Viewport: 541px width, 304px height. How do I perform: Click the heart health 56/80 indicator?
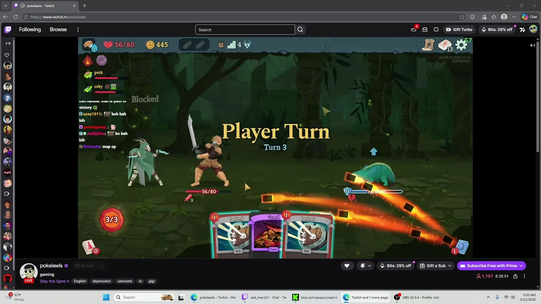[119, 45]
